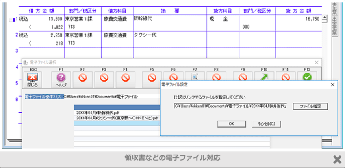The width and height of the screenshot is (345, 168).
Task: Click the disabled F5 function key icon
Action: (x=152, y=78)
